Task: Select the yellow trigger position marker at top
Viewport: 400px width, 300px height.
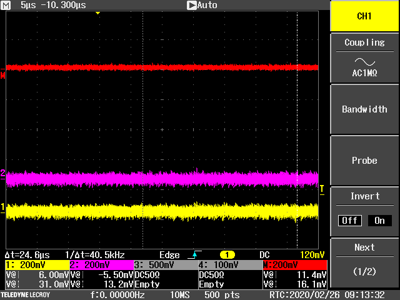Action: tap(97, 13)
